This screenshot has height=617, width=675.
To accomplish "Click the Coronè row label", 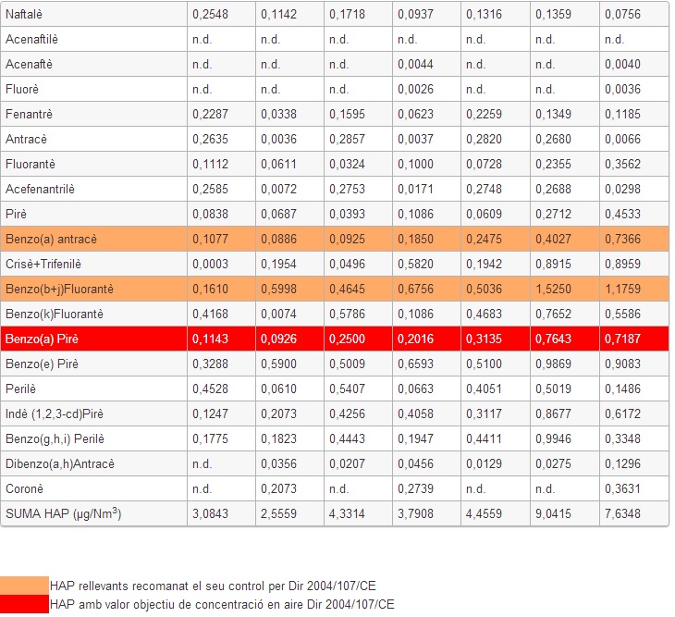I will [25, 488].
